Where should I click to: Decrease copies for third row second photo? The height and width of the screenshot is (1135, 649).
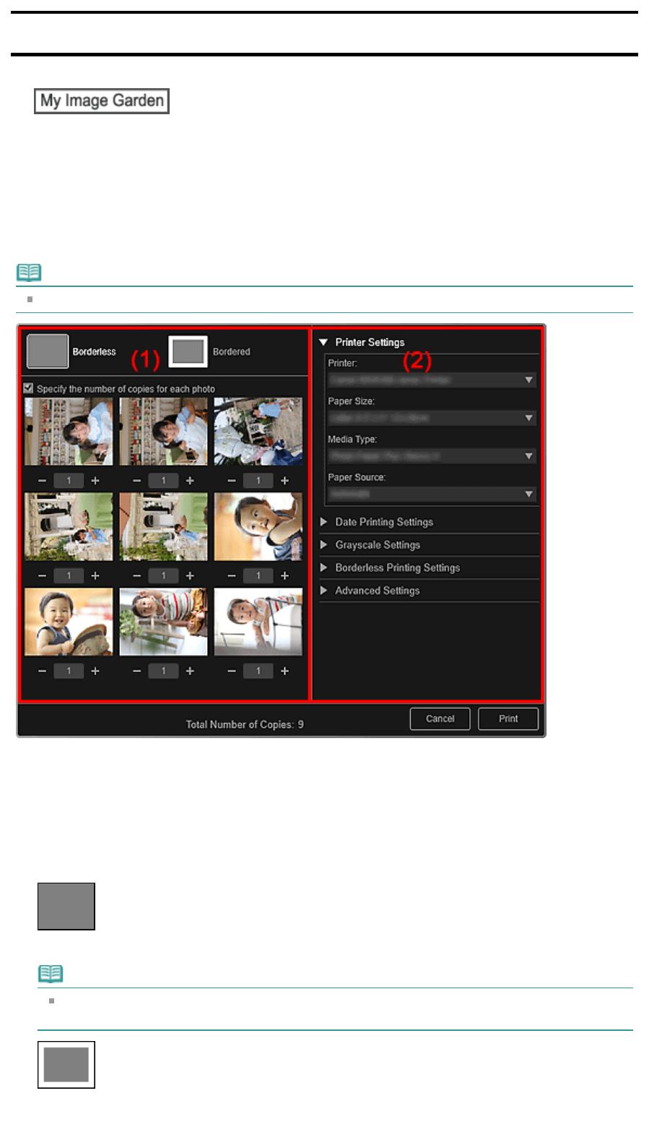137,672
